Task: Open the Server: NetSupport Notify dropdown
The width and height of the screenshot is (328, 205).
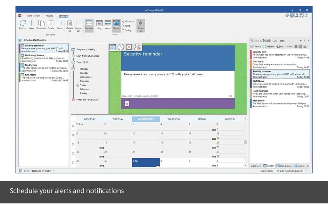Action: tap(54, 171)
